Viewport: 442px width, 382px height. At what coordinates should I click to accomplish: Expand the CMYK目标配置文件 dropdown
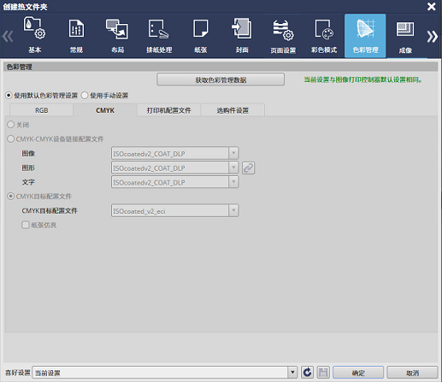coord(233,210)
